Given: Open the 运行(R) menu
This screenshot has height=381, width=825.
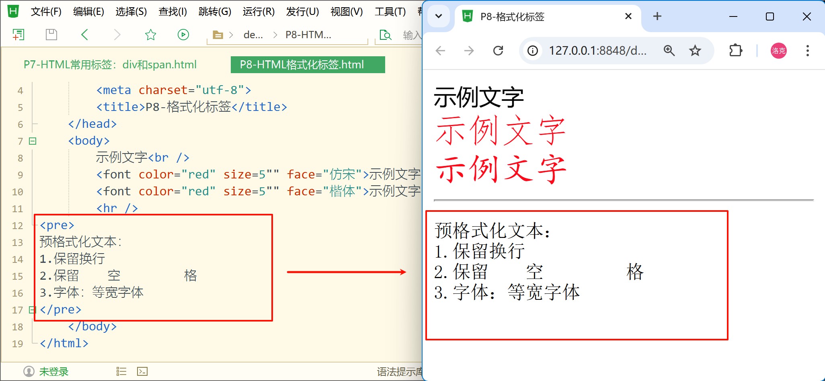Looking at the screenshot, I should (259, 12).
